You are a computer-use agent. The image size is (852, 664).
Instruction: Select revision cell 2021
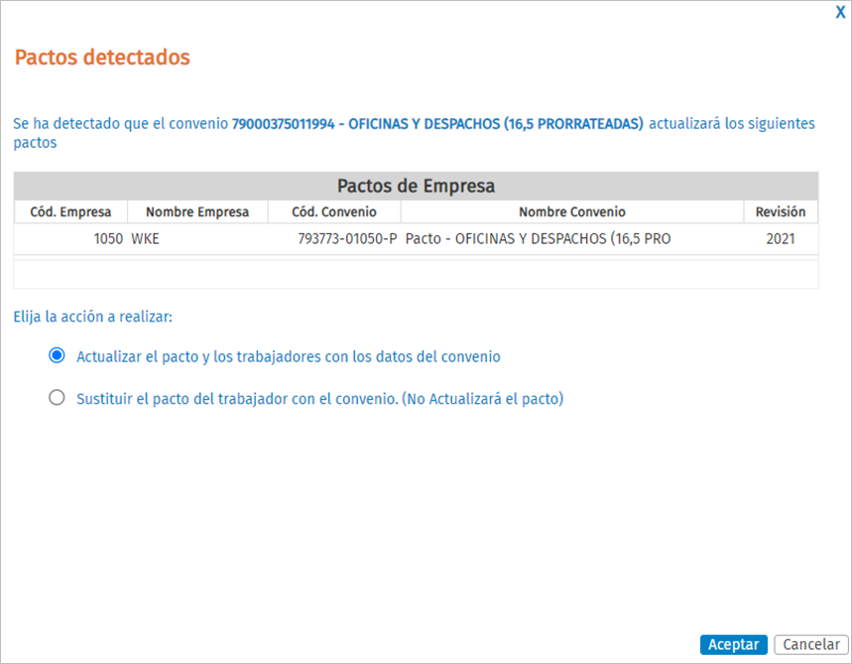pyautogui.click(x=781, y=239)
